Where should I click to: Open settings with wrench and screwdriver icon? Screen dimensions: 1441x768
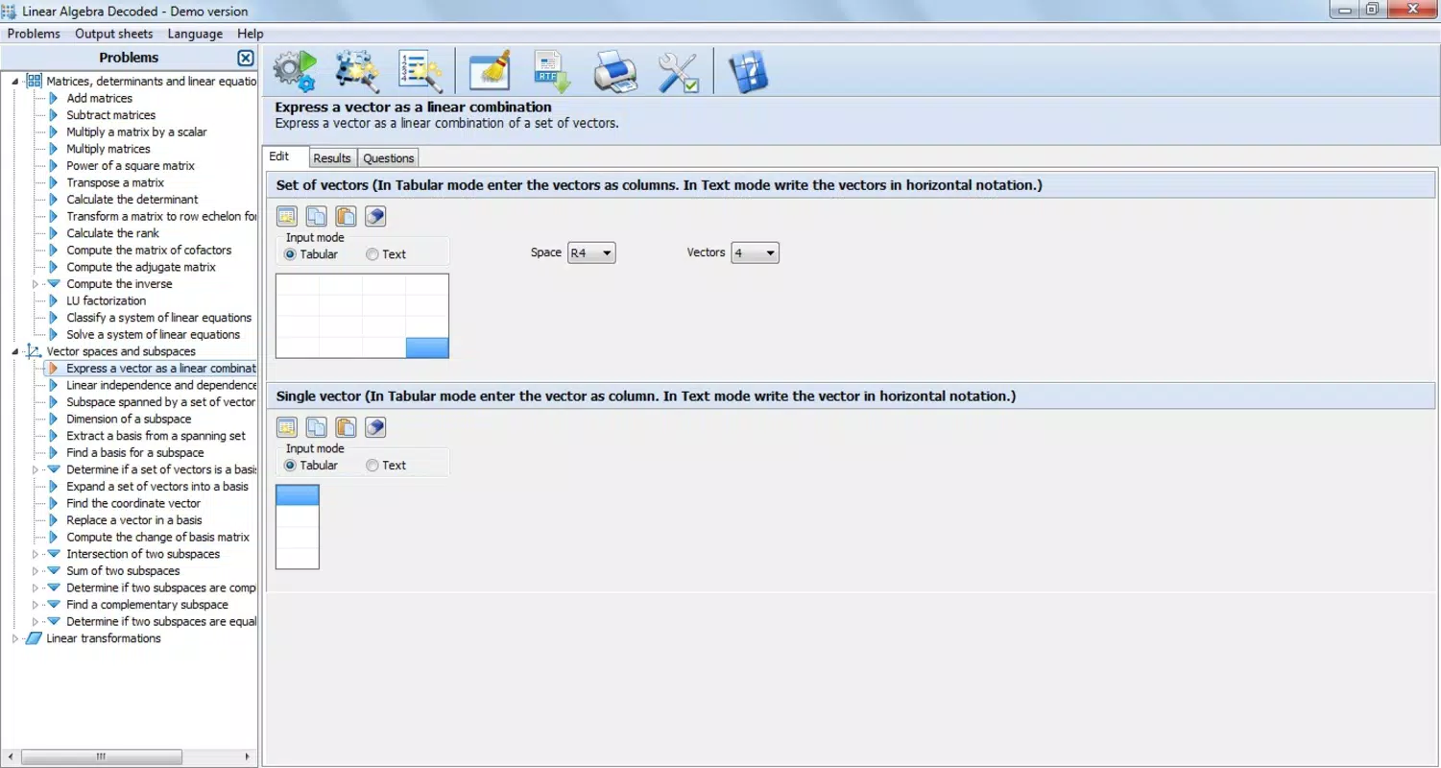click(x=678, y=71)
